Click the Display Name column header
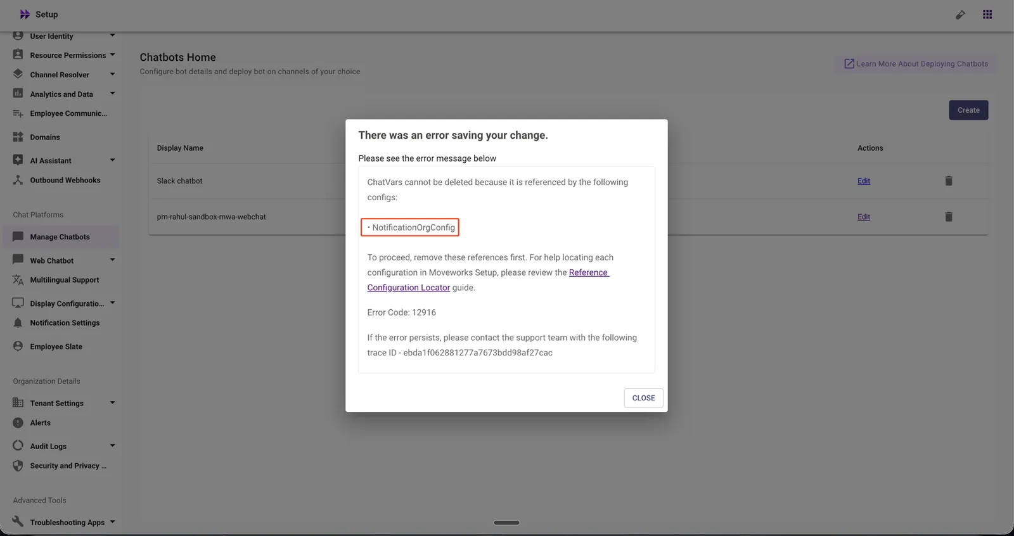Image resolution: width=1014 pixels, height=536 pixels. tap(180, 148)
